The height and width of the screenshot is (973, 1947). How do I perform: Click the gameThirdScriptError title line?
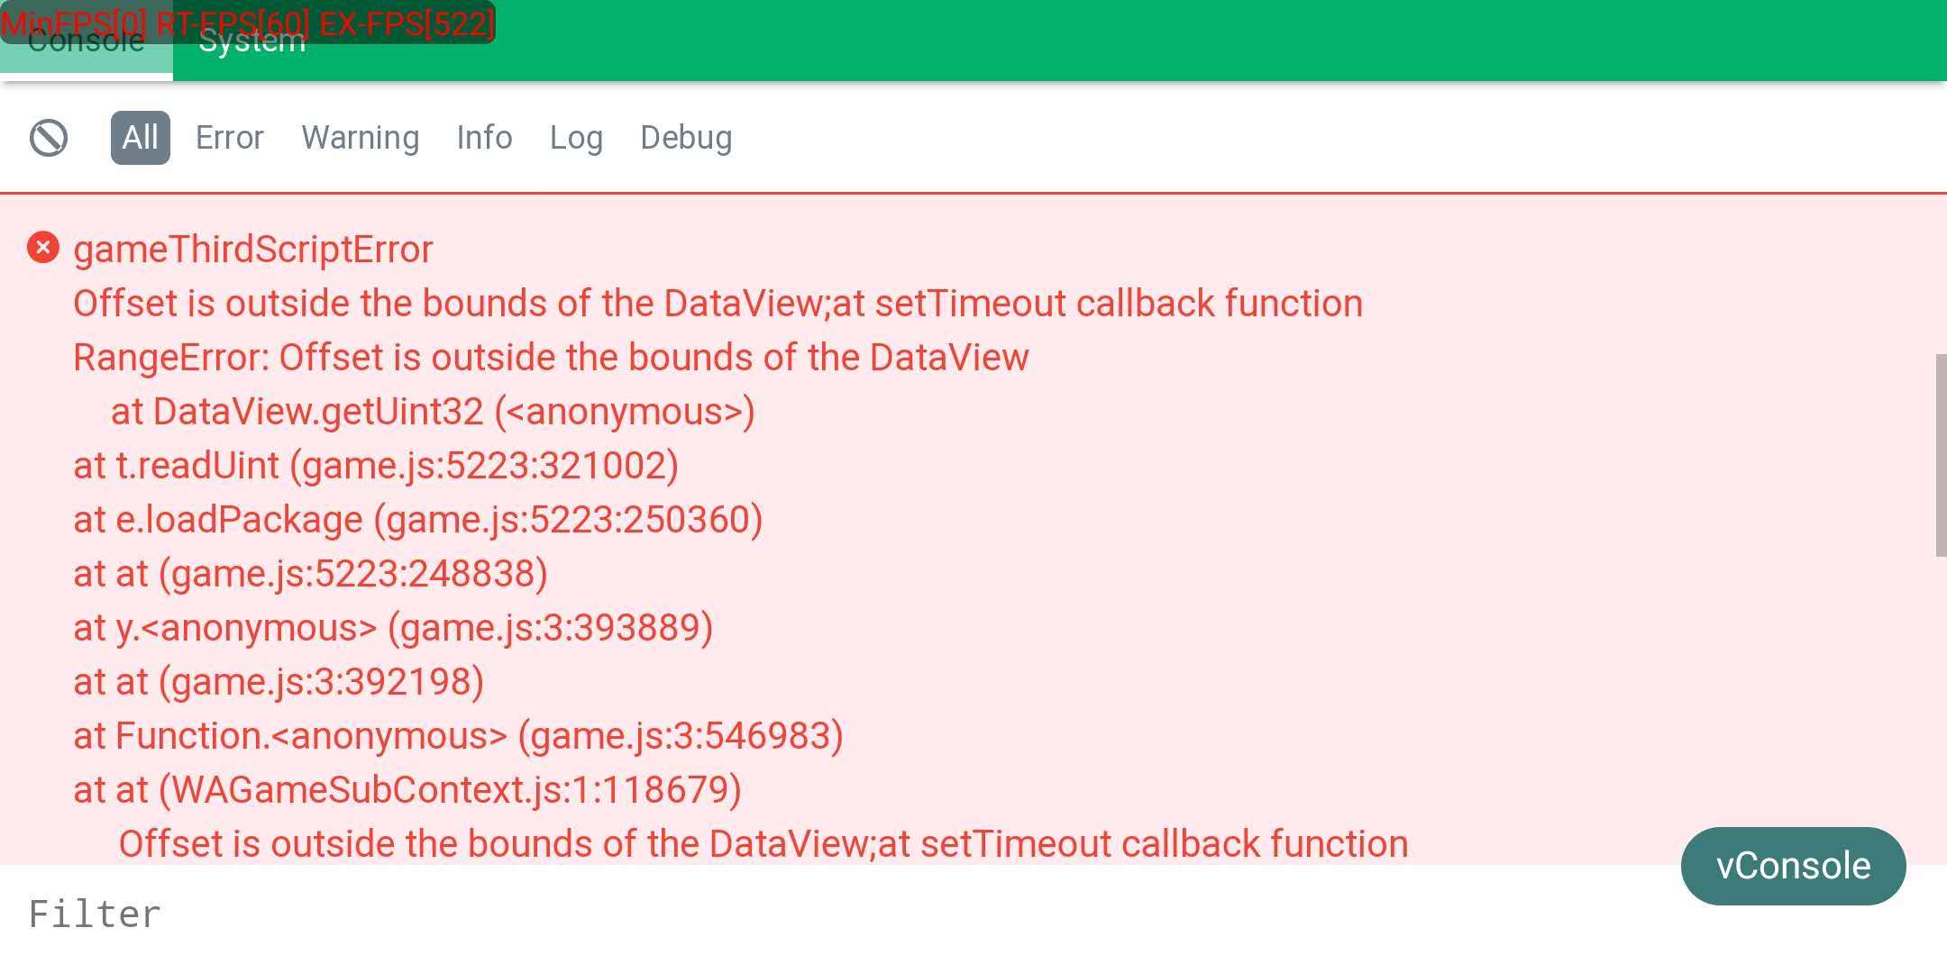(253, 250)
